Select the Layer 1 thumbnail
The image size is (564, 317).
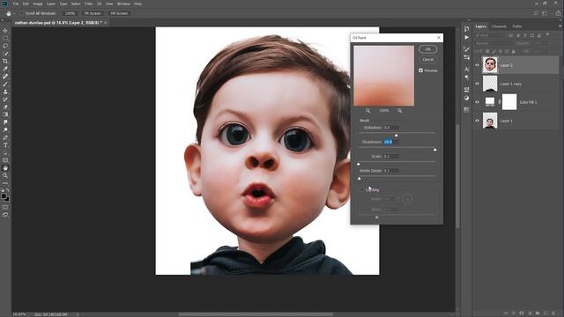point(490,121)
